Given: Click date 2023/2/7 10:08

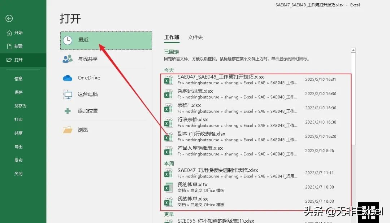Looking at the screenshot, I should click(x=320, y=187).
